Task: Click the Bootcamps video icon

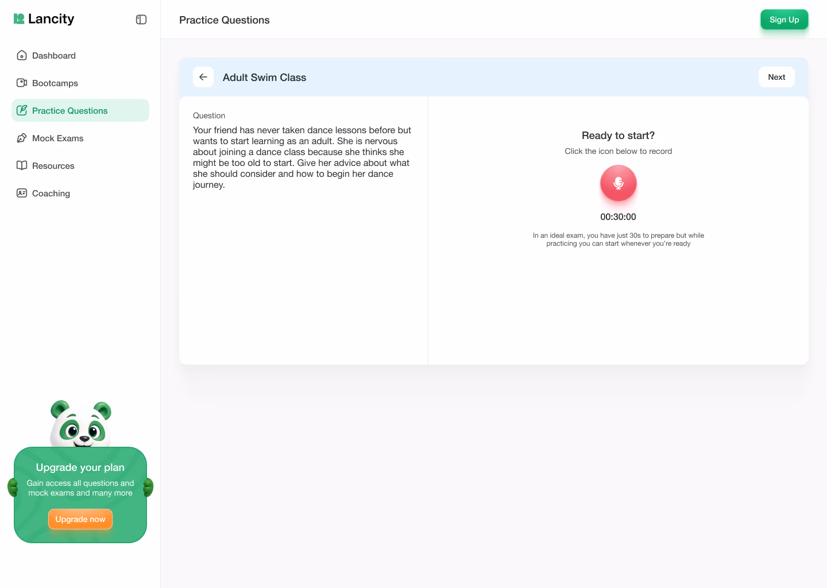Action: point(22,83)
